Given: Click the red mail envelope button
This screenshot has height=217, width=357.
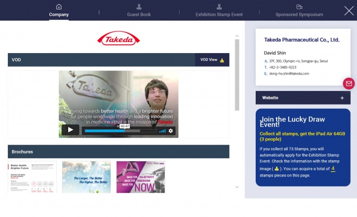Looking at the screenshot, I should coord(349,84).
